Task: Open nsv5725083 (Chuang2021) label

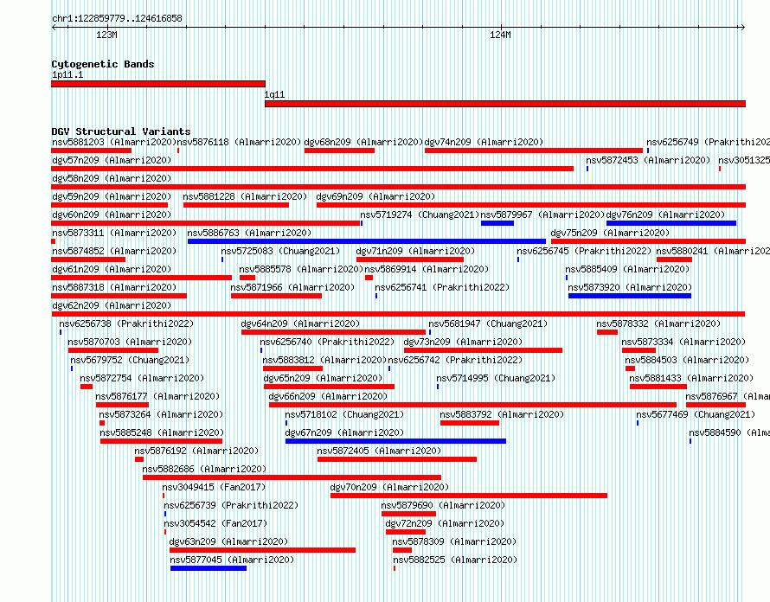Action: [x=280, y=251]
